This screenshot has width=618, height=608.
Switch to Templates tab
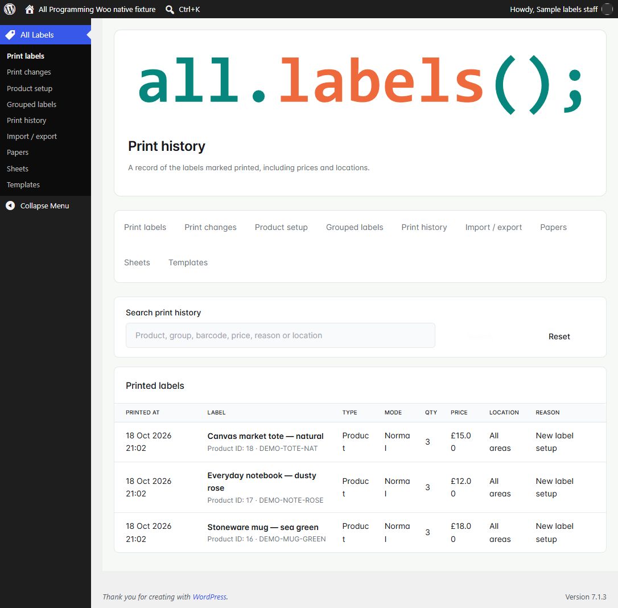pyautogui.click(x=188, y=262)
